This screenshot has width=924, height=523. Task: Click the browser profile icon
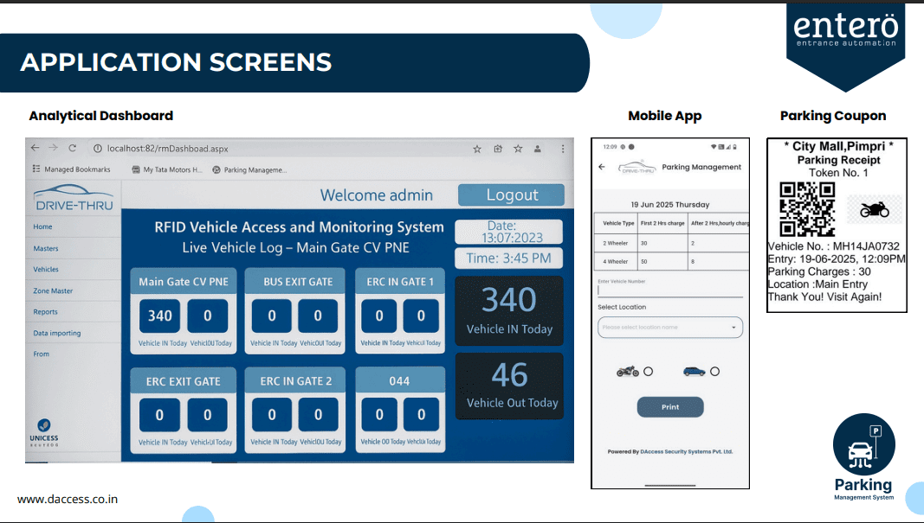click(539, 150)
